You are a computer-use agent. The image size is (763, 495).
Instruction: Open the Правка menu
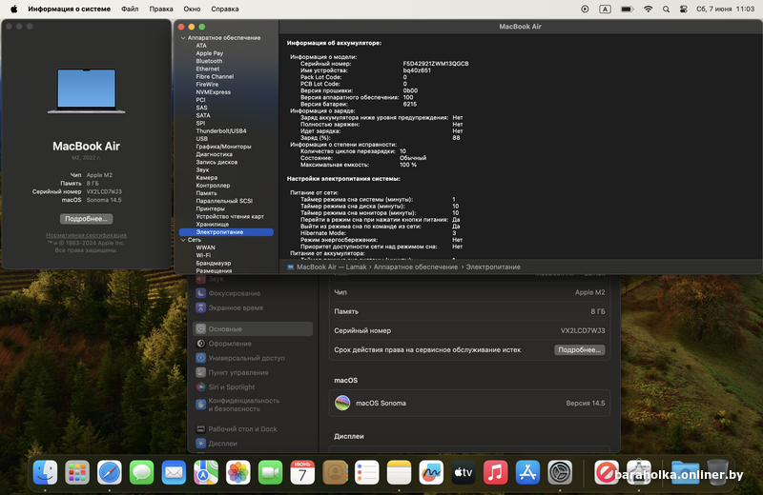point(161,9)
